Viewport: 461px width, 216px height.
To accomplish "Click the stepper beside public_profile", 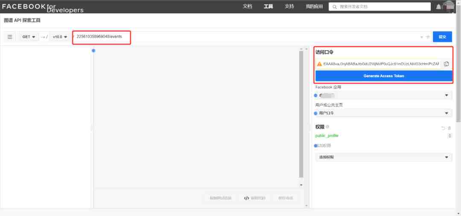I will click(449, 135).
